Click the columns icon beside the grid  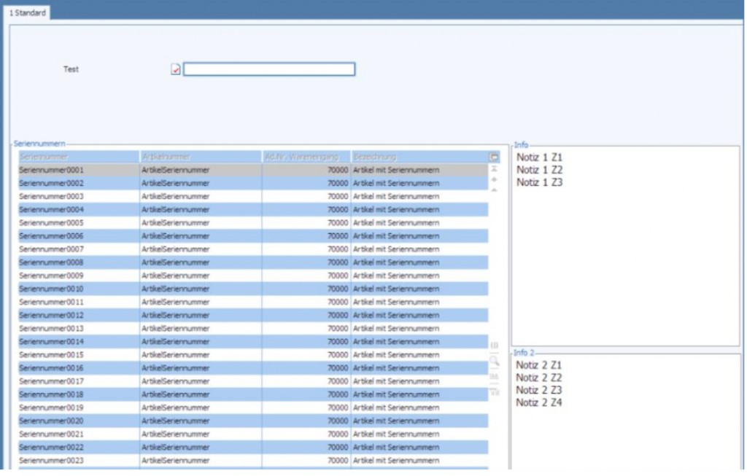pos(494,346)
